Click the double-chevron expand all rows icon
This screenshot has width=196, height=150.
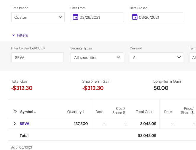pyautogui.click(x=15, y=112)
